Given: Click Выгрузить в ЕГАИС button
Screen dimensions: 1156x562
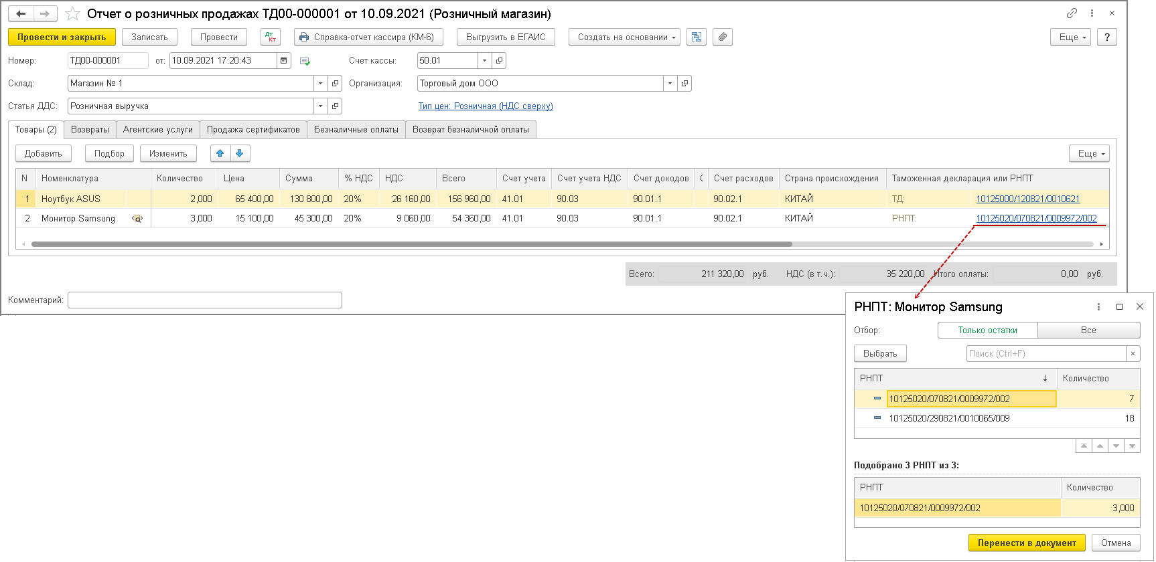Looking at the screenshot, I should [x=506, y=37].
